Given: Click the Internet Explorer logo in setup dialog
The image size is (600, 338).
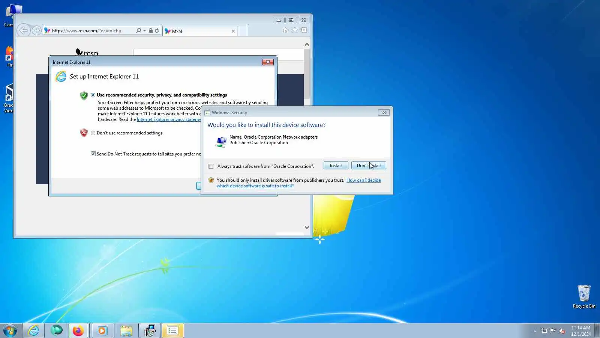Looking at the screenshot, I should tap(61, 77).
